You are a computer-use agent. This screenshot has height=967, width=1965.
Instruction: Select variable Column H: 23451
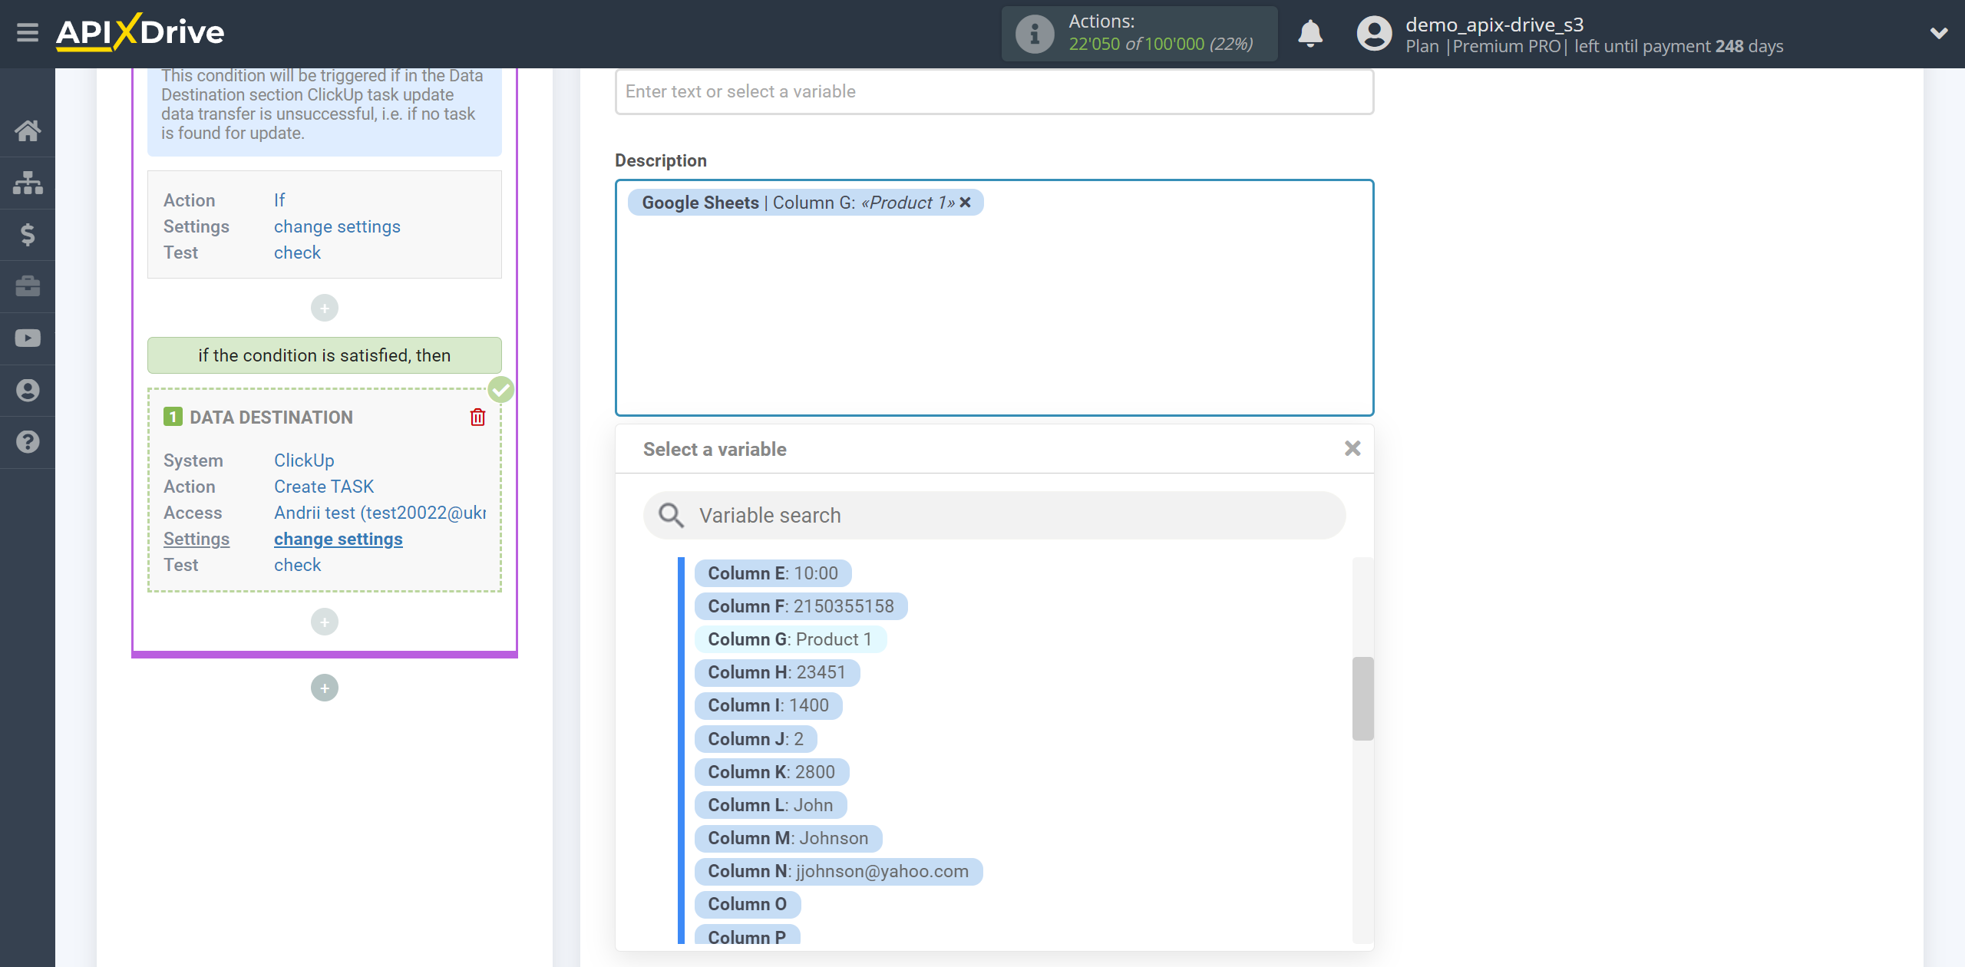777,672
